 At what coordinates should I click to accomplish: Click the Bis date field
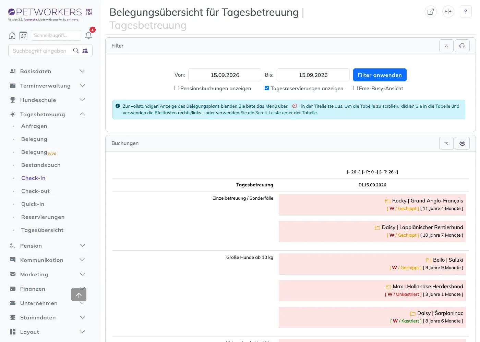pos(313,75)
